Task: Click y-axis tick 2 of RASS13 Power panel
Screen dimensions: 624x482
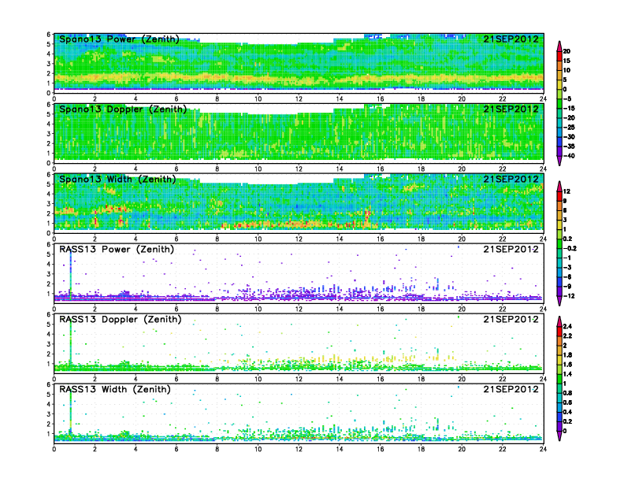Action: pos(49,284)
